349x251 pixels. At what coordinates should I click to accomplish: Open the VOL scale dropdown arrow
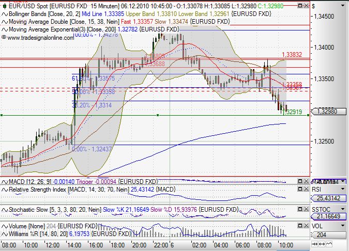click(343, 226)
